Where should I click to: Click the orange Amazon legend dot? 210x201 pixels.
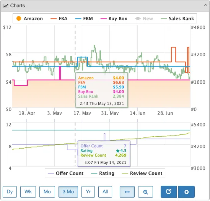click(x=19, y=18)
